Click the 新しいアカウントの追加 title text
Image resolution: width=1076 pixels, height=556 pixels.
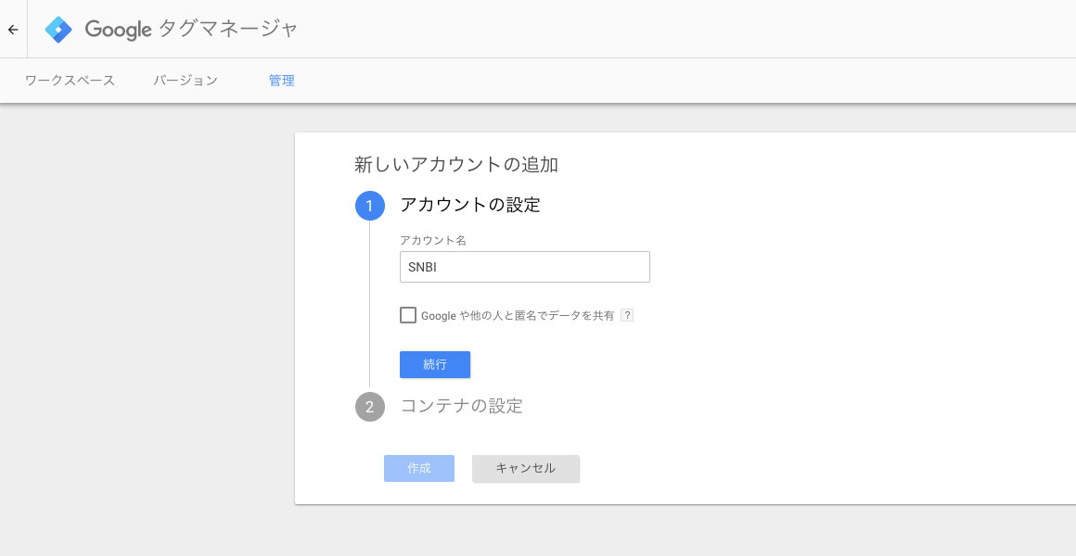456,165
